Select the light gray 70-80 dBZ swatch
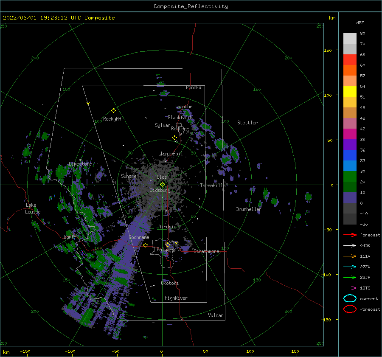The image size is (382, 357). tap(350, 39)
